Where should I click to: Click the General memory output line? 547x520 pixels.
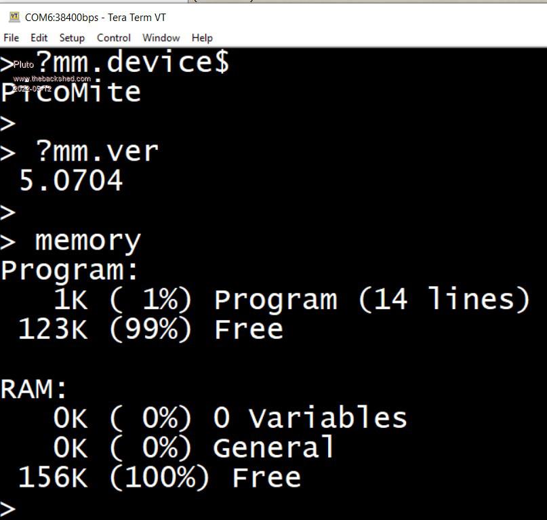point(195,447)
